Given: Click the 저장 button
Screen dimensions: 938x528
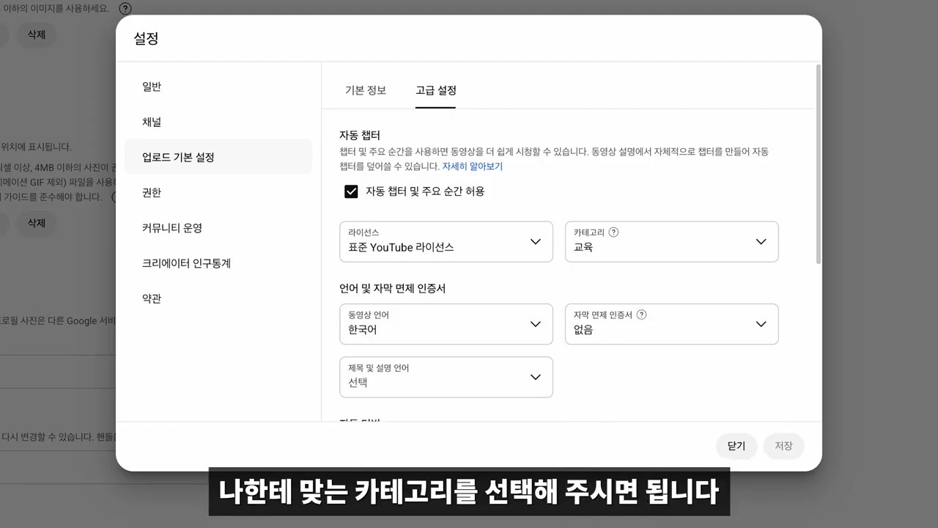Looking at the screenshot, I should click(x=784, y=446).
